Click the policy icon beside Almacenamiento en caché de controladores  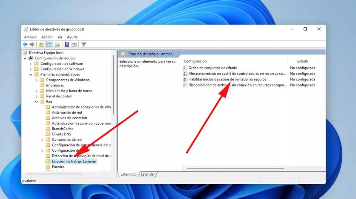185,73
